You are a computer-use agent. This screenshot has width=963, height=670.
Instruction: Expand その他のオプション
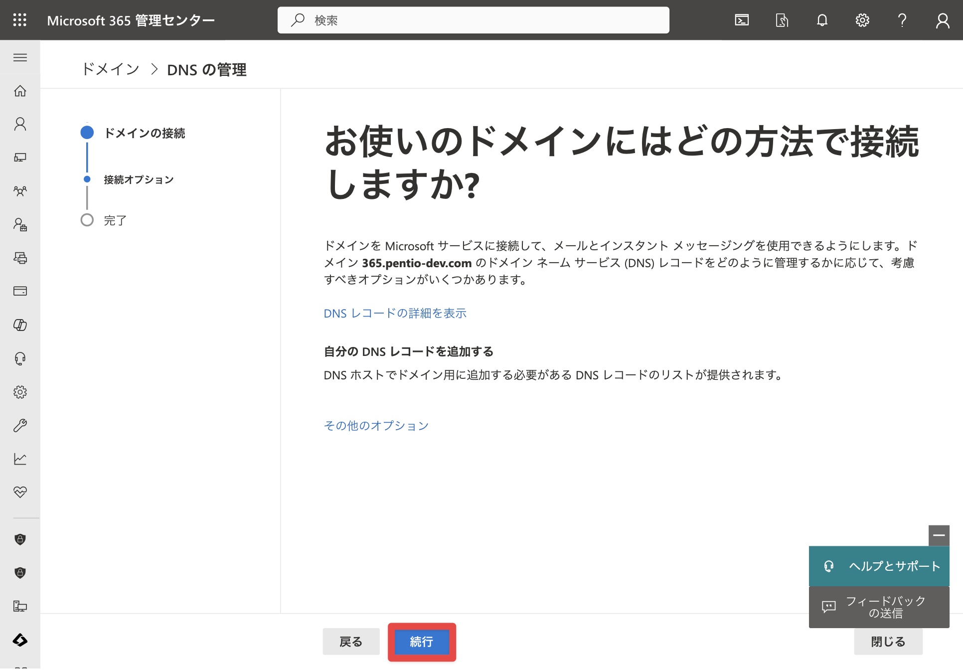click(376, 426)
